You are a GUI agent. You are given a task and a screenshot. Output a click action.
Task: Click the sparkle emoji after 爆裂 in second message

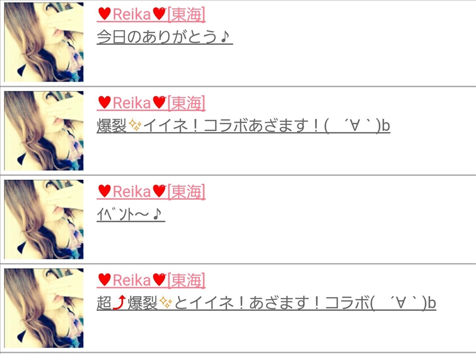(135, 125)
